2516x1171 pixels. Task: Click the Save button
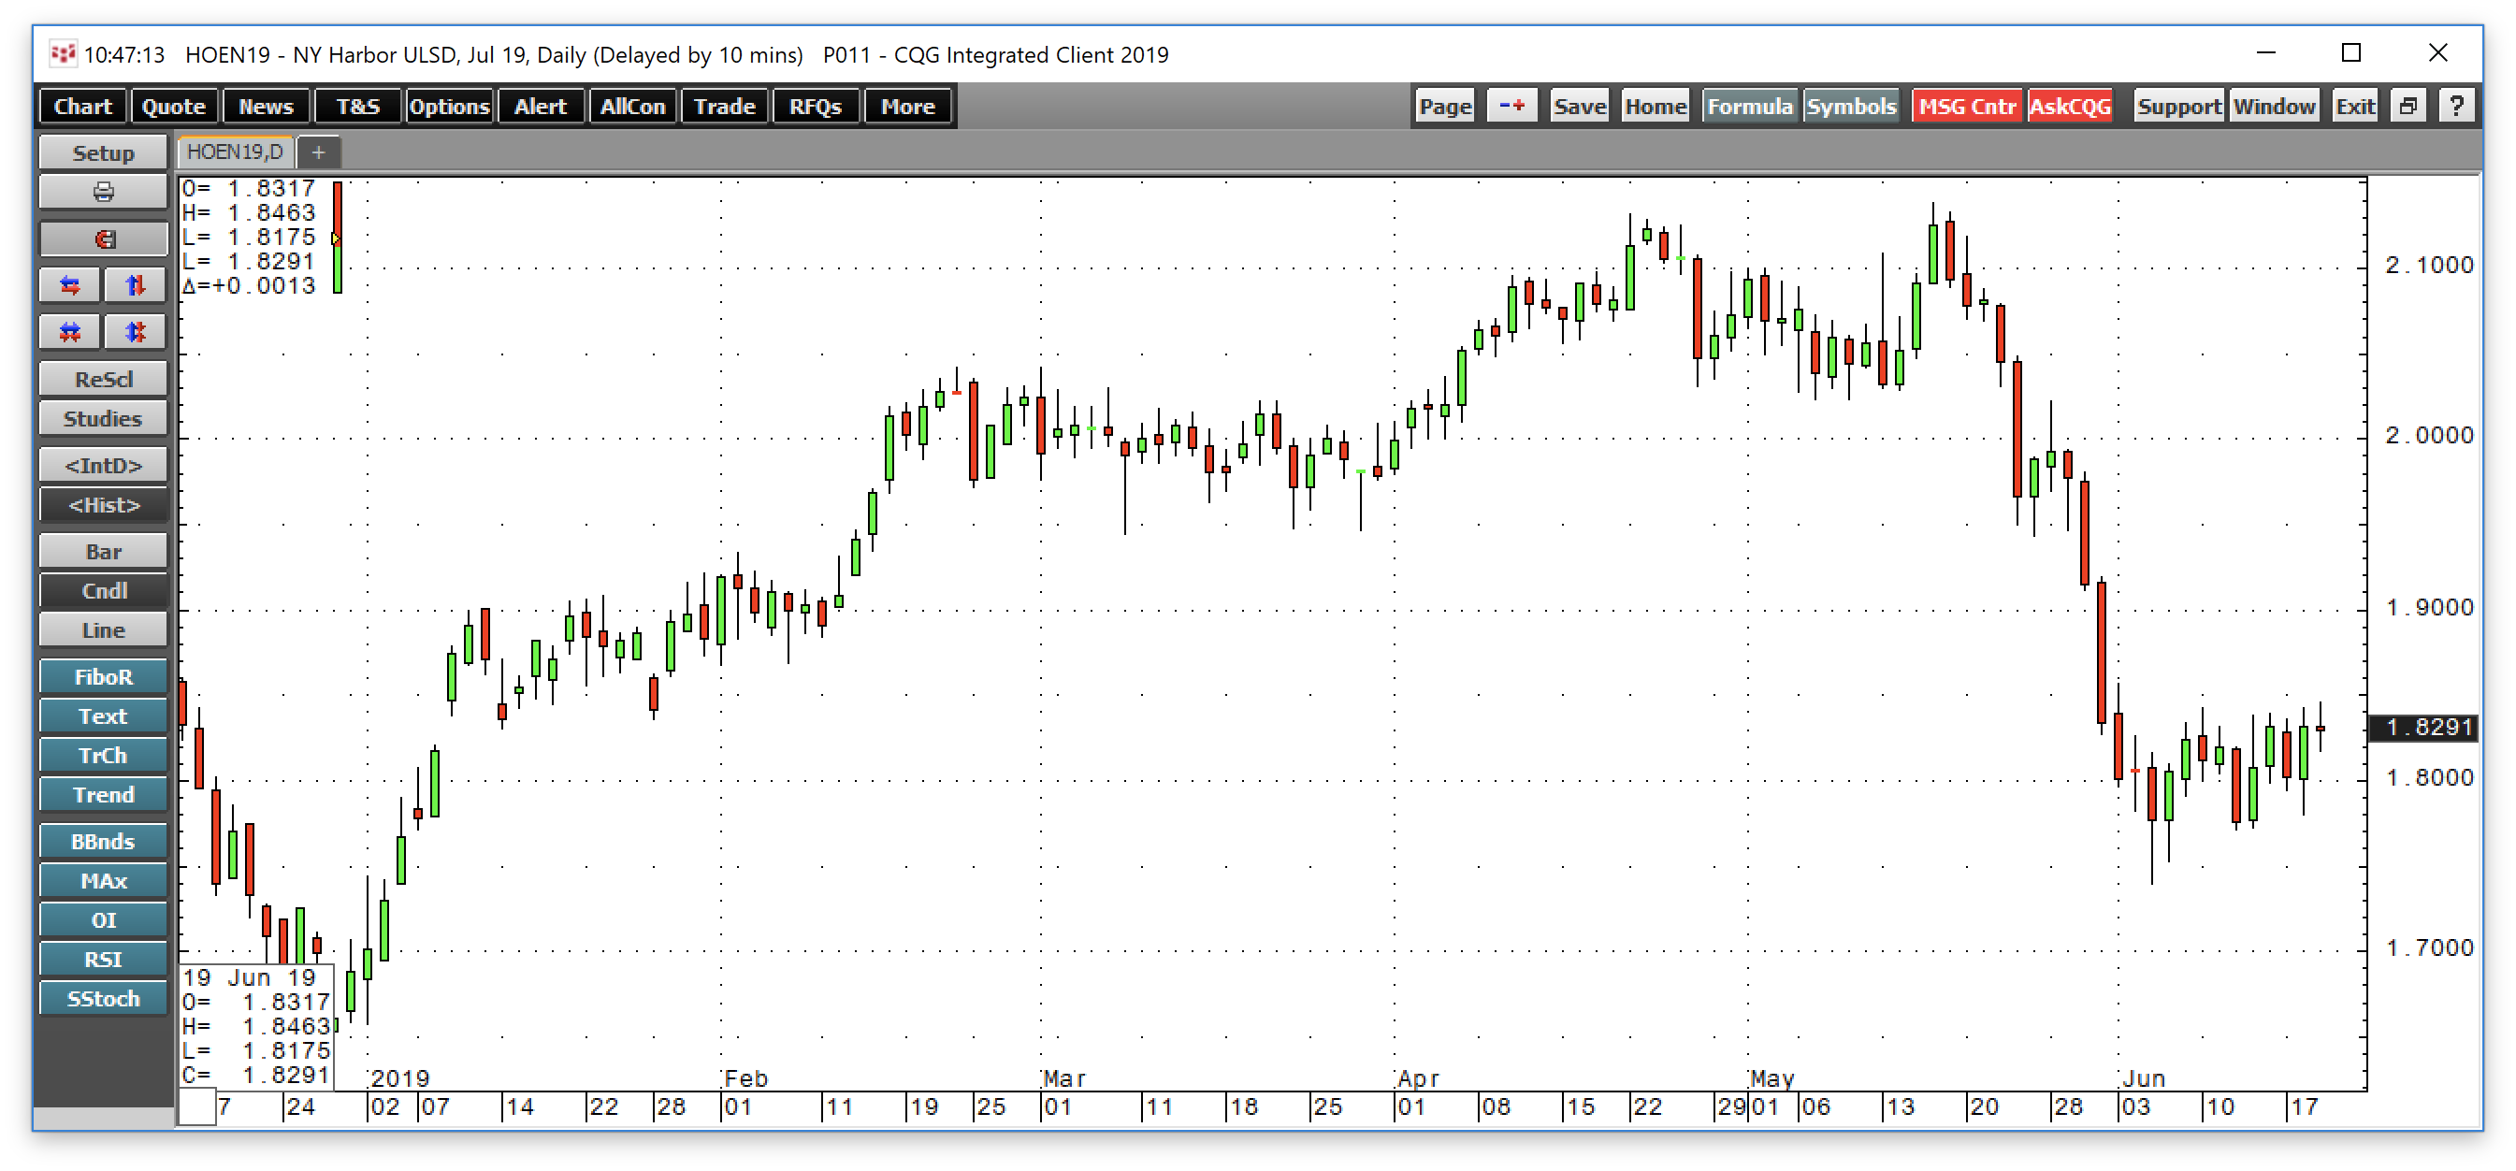coord(1580,106)
